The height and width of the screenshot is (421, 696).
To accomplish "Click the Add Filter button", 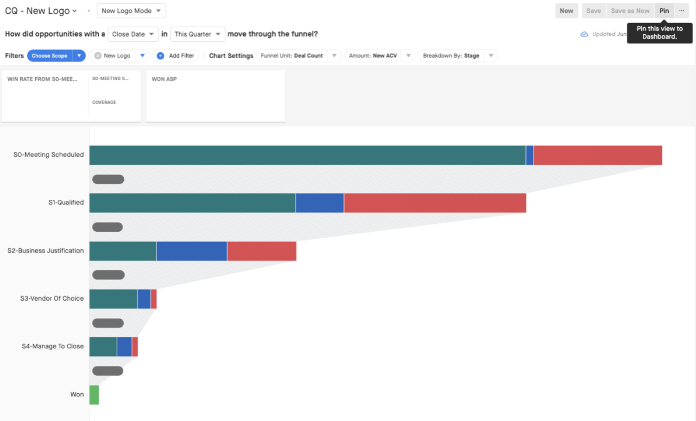I will 176,56.
